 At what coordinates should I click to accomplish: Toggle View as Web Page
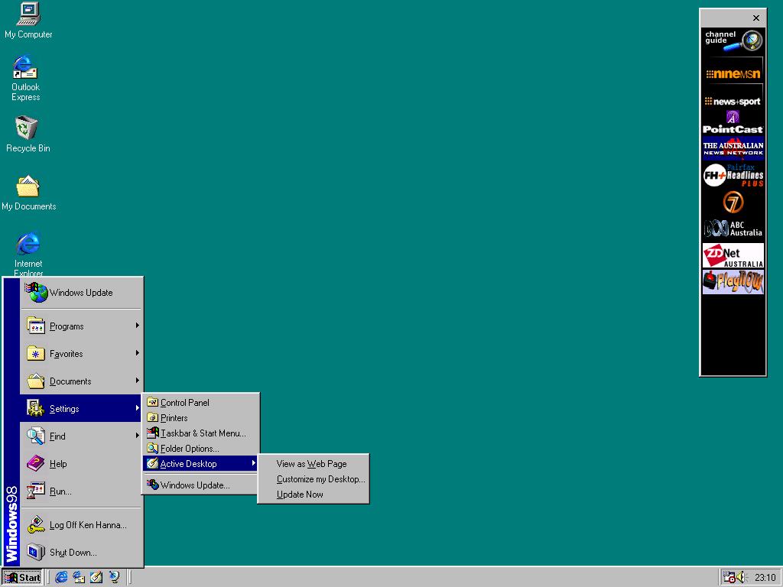point(313,464)
